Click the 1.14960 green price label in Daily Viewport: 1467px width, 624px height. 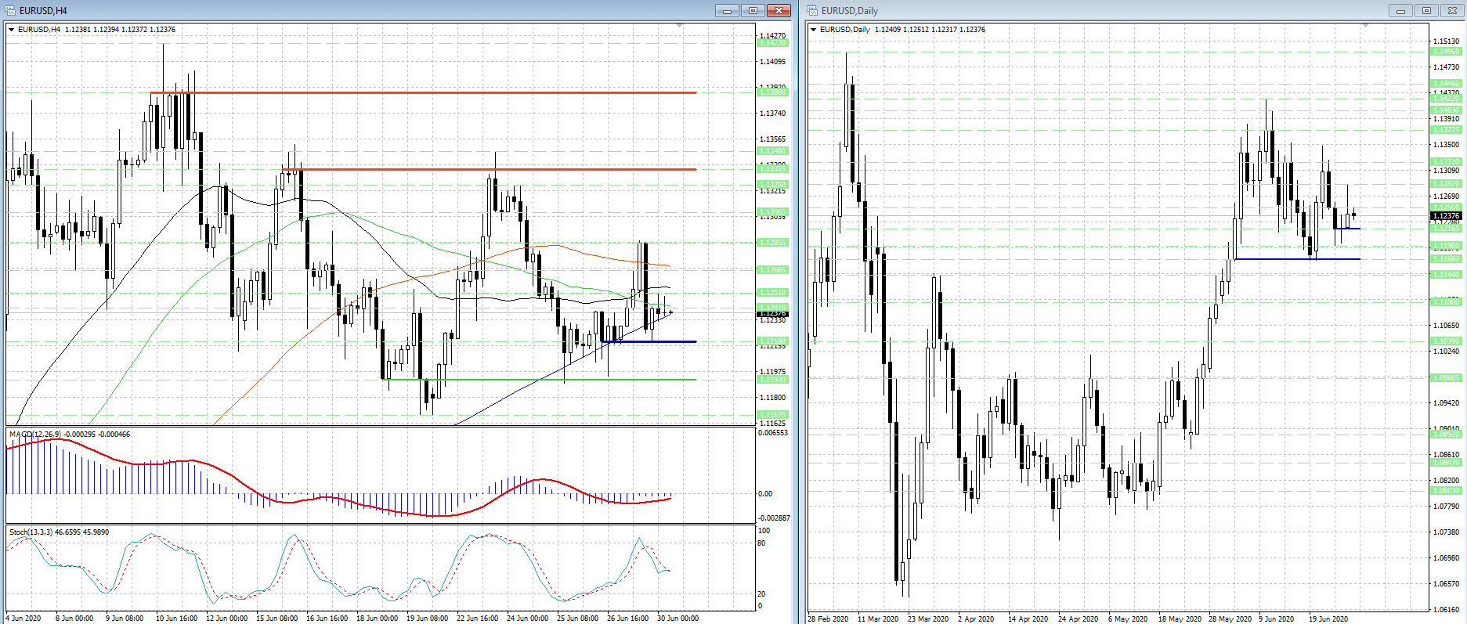pyautogui.click(x=1446, y=52)
